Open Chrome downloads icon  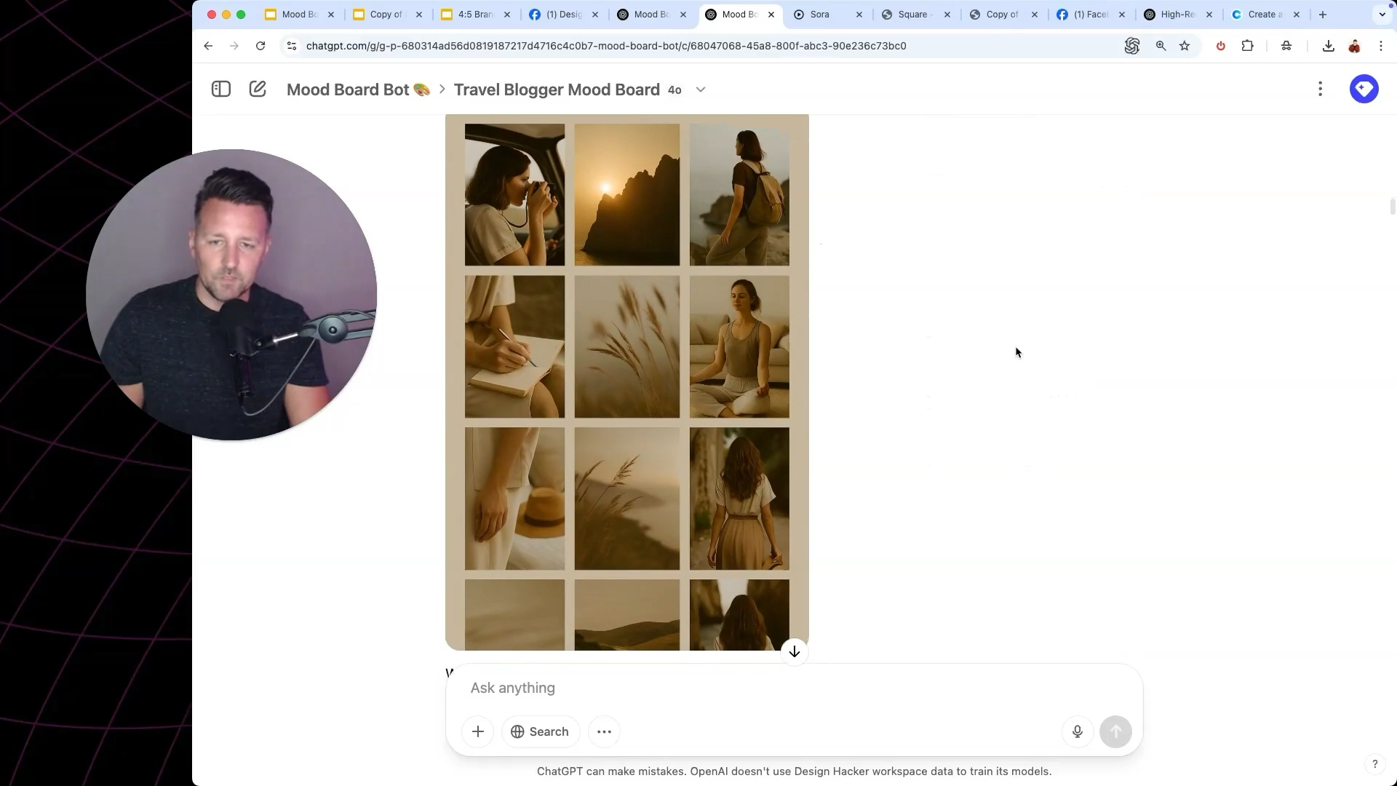pyautogui.click(x=1328, y=46)
